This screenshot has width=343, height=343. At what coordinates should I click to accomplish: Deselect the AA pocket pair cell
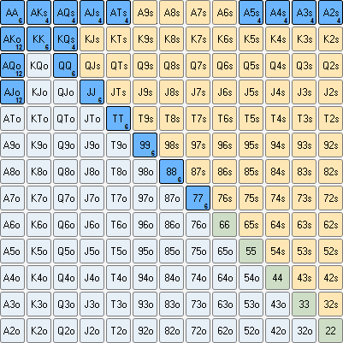pos(12,13)
